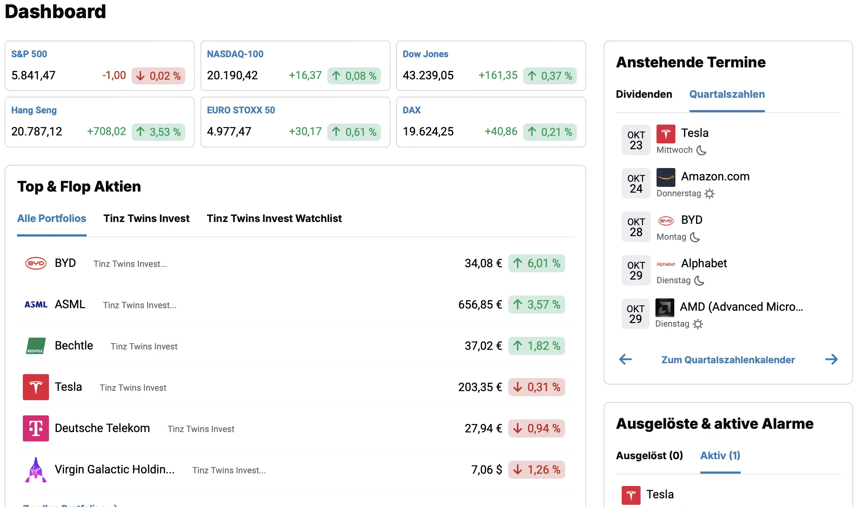Screen dimensions: 857x507
Task: Click the Dow Jones 0,37 % badge
Action: [550, 76]
